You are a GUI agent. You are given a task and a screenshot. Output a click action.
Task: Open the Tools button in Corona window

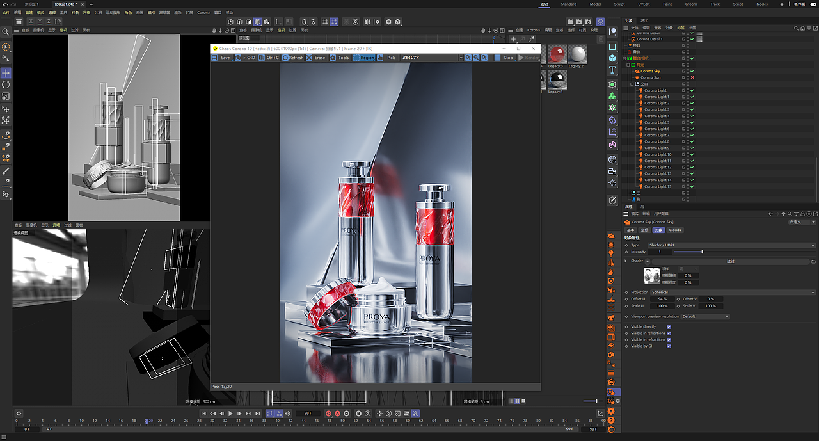point(340,58)
